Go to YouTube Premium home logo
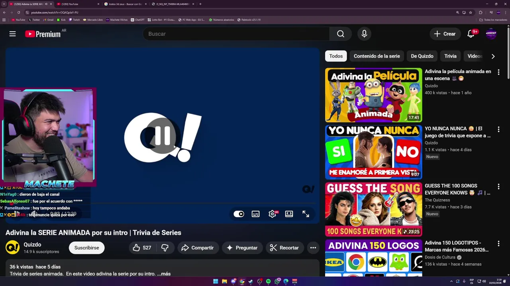Screen dimensions: 510x286 coord(43,34)
